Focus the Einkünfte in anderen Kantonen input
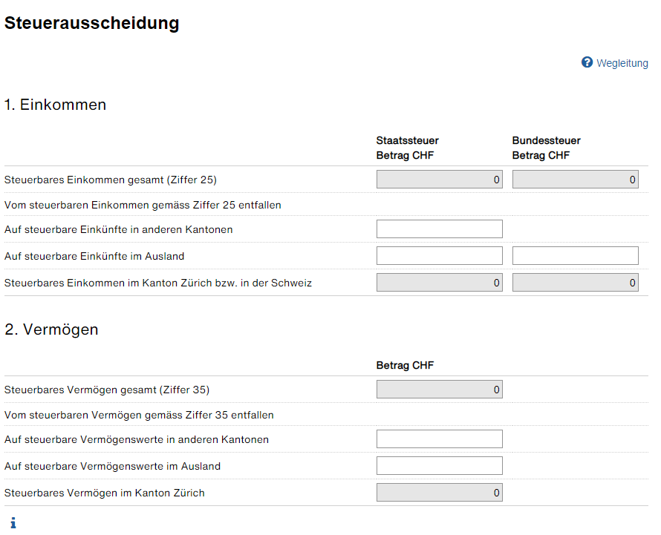The width and height of the screenshot is (661, 535). pyautogui.click(x=439, y=229)
